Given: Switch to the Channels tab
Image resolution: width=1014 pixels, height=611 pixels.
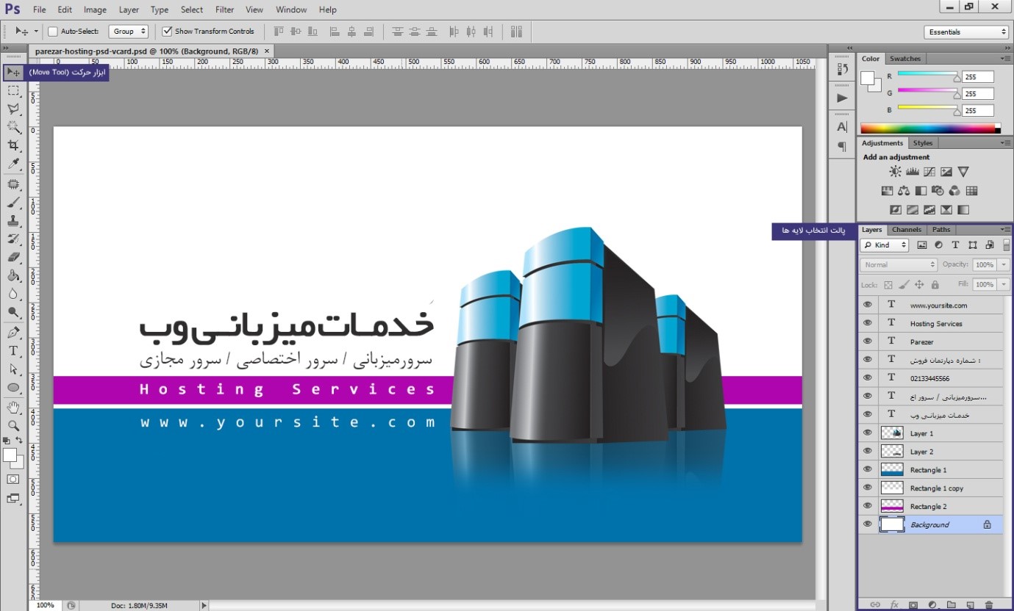Looking at the screenshot, I should pyautogui.click(x=906, y=229).
